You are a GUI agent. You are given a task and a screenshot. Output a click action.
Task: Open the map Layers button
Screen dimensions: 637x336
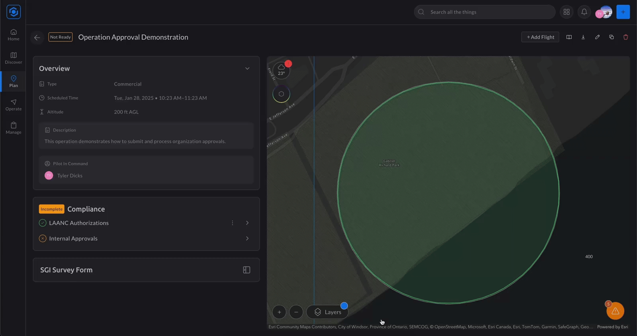[x=327, y=312]
